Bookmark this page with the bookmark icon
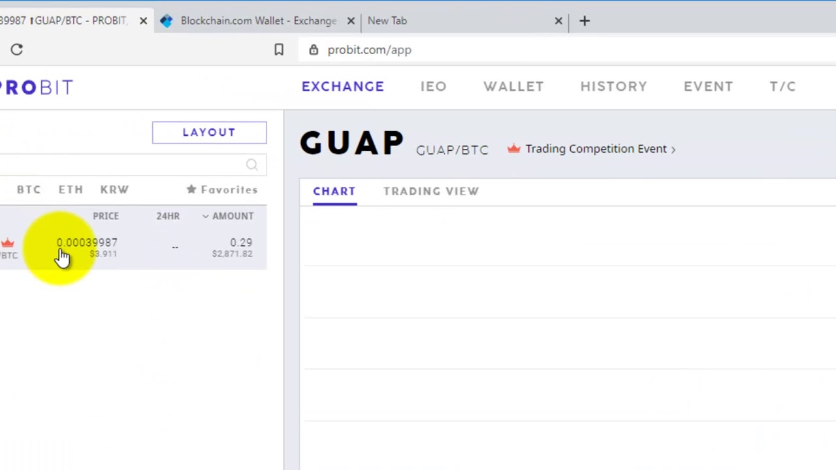 279,50
